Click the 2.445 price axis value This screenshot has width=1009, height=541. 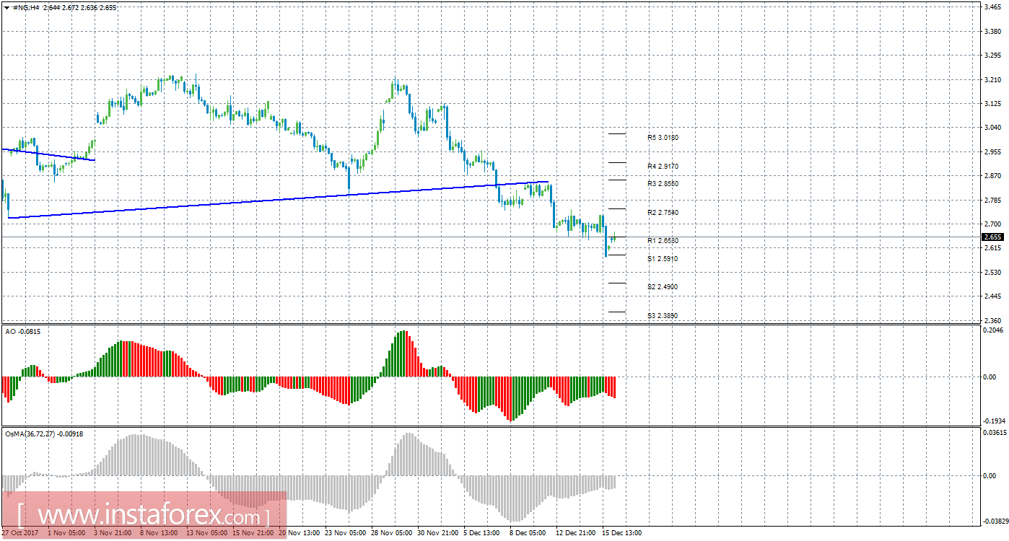tap(993, 296)
